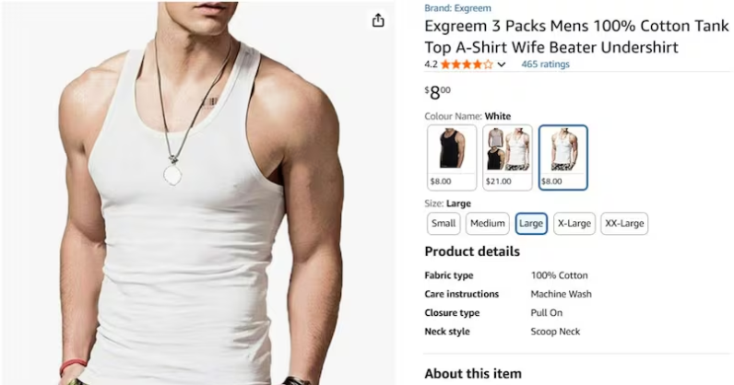The height and width of the screenshot is (385, 734).
Task: Select the black tank top colour swatch
Action: (452, 157)
